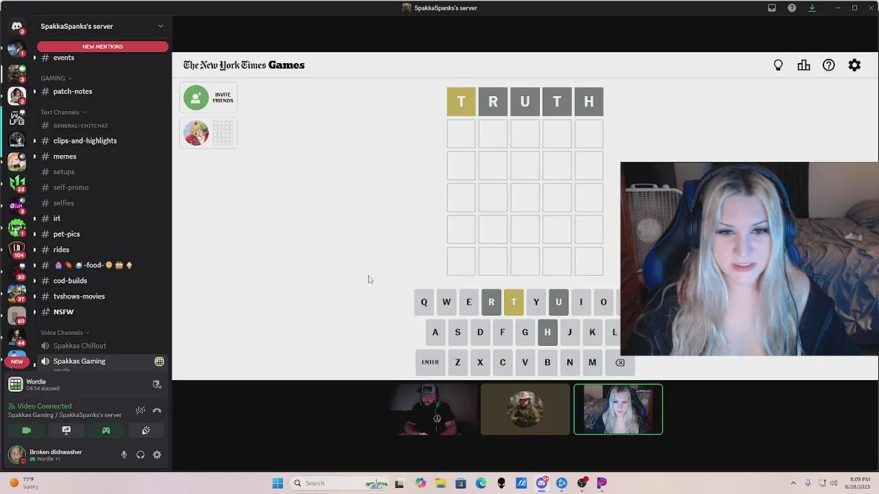The width and height of the screenshot is (879, 494).
Task: Toggle the camera button in voice panel
Action: pos(26,430)
